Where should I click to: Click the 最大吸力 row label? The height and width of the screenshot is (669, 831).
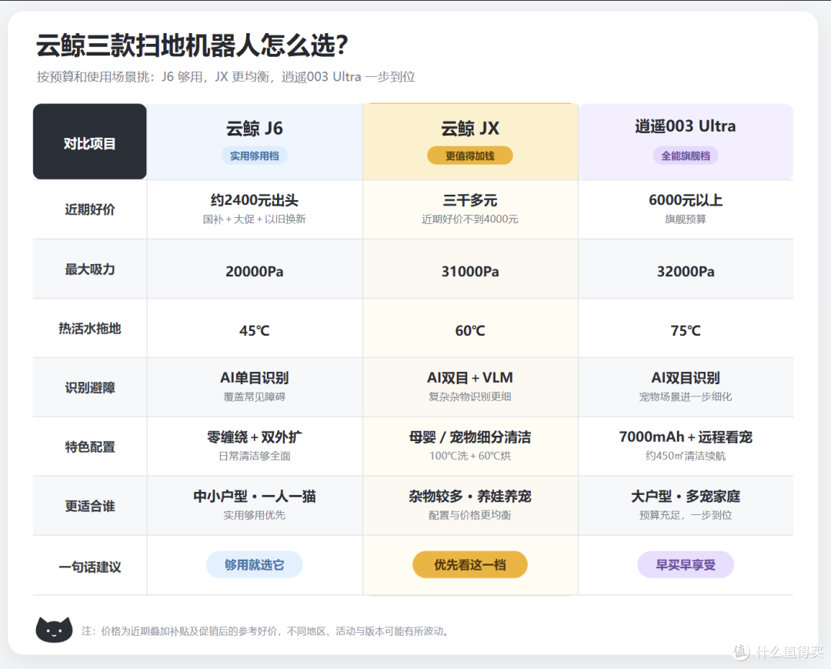(x=89, y=269)
